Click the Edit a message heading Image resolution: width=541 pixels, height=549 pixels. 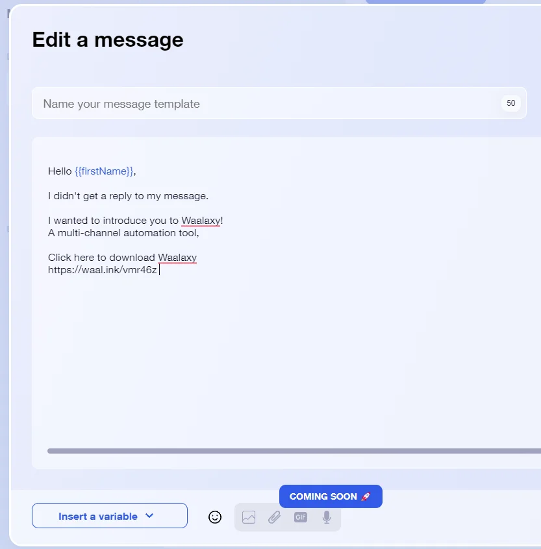108,40
